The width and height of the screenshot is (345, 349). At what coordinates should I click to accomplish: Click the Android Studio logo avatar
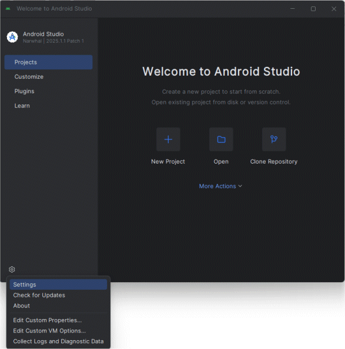coord(12,37)
